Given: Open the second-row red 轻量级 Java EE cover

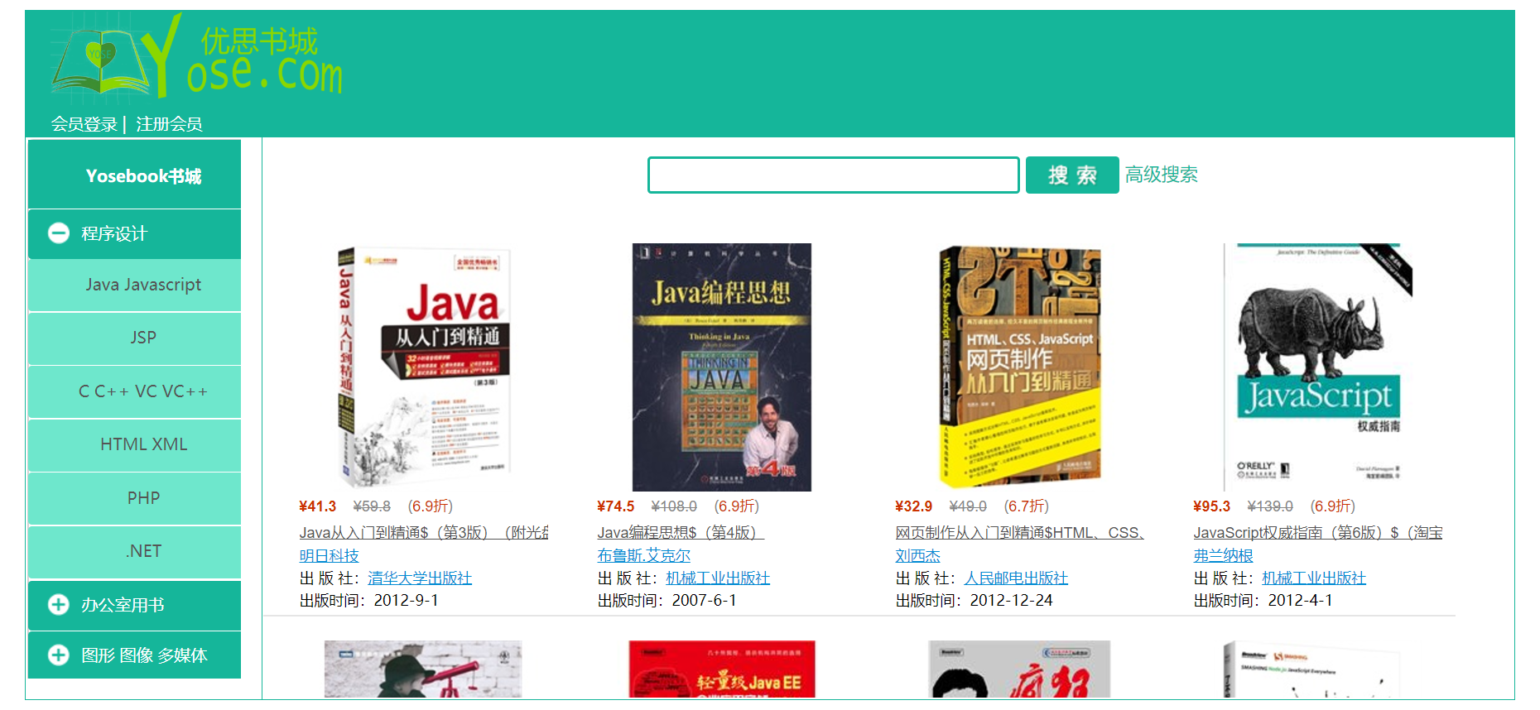Looking at the screenshot, I should (722, 669).
